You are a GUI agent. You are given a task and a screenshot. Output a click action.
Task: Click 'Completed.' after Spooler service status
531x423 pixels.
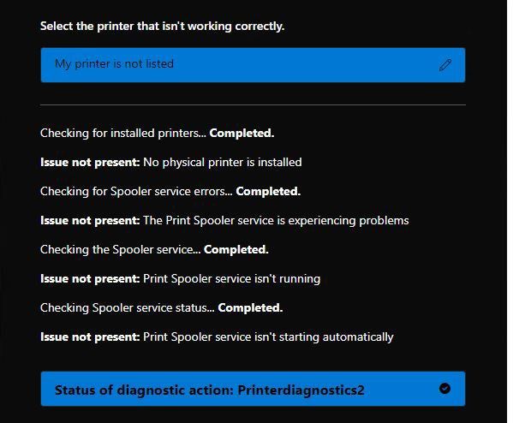coord(250,308)
